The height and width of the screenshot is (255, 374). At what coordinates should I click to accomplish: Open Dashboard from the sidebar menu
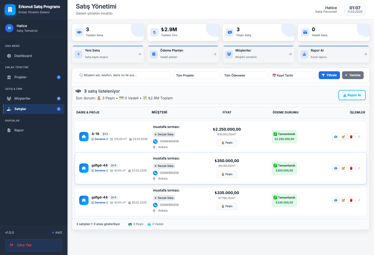(x=23, y=56)
